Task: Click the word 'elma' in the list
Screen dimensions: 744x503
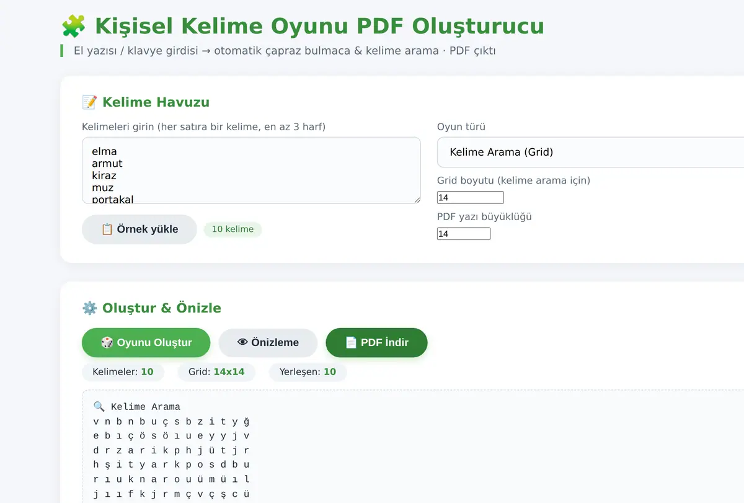Action: coord(104,151)
